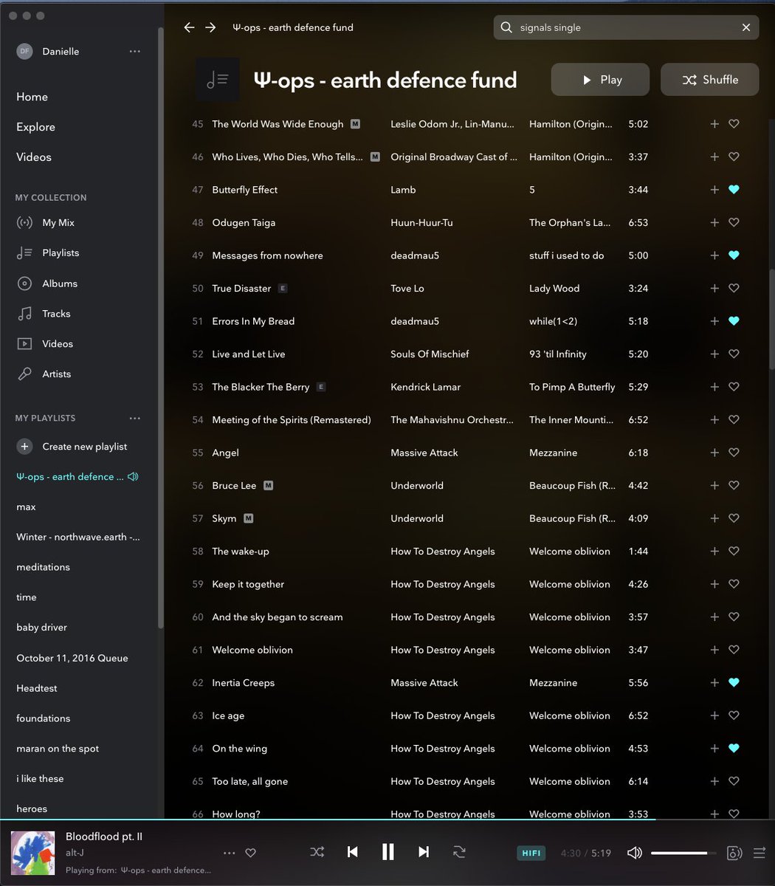Screen dimensions: 775x886
Task: Open the 'Headtest' playlist
Action: (x=37, y=688)
